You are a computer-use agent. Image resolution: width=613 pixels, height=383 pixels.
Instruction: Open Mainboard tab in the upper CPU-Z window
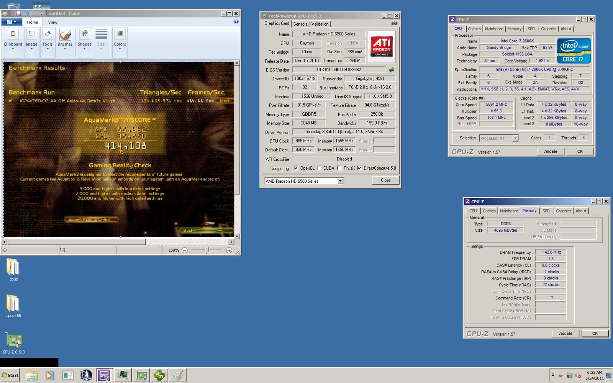tap(494, 29)
